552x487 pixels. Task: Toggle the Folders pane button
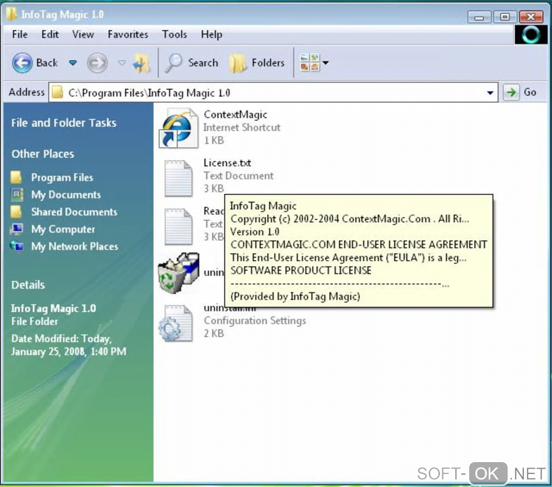tap(257, 63)
